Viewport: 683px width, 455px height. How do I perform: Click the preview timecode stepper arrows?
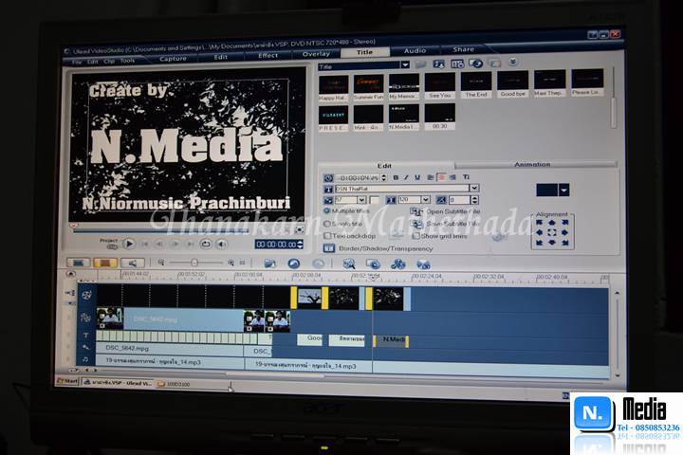tap(300, 245)
